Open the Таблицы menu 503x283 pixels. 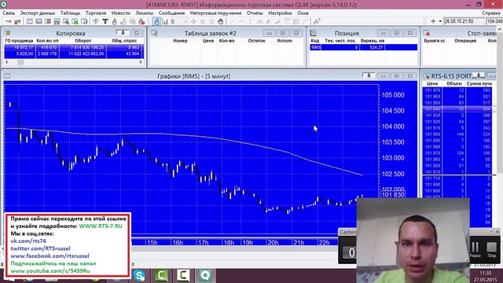point(70,13)
